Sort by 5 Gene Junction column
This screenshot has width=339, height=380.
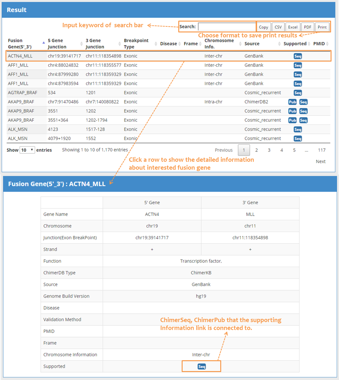[x=65, y=44]
